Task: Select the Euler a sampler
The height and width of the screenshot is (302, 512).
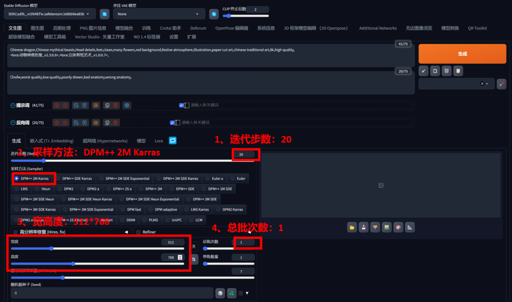Action: [x=214, y=179]
